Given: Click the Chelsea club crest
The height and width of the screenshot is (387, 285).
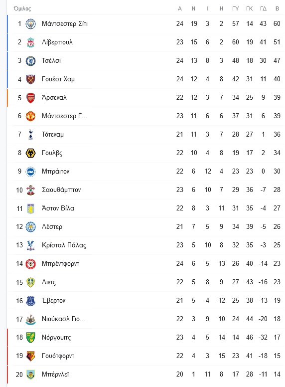Looking at the screenshot, I should 30,61.
